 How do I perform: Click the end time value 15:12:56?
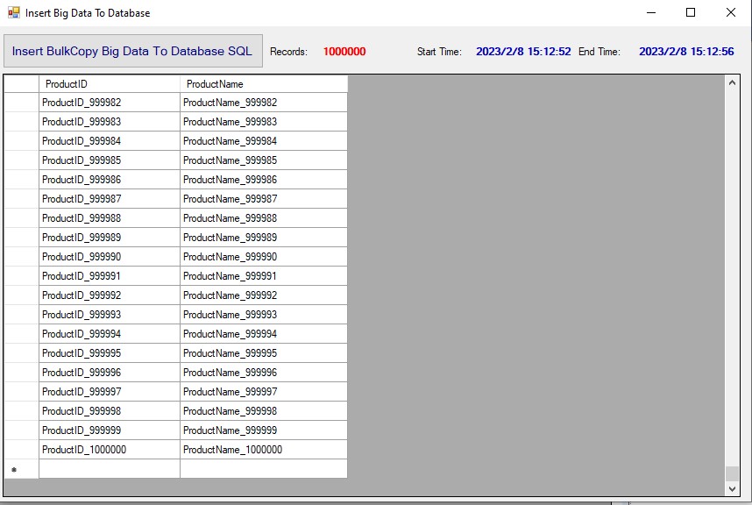(x=686, y=52)
